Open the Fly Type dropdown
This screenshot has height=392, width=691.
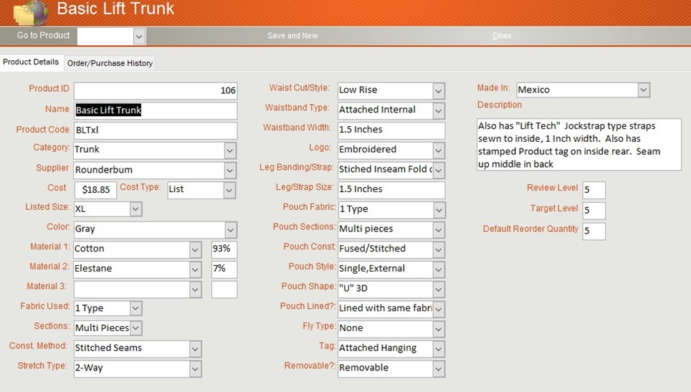pos(438,329)
